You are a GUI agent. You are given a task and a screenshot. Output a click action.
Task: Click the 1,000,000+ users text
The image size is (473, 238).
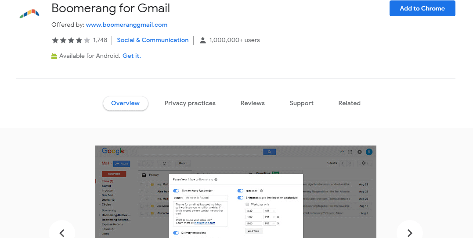(x=235, y=40)
